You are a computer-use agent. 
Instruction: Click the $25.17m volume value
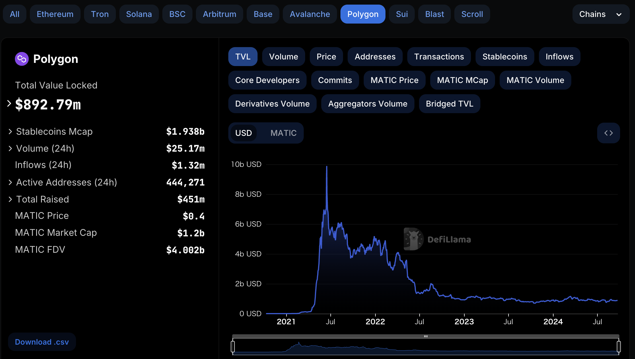tap(185, 148)
